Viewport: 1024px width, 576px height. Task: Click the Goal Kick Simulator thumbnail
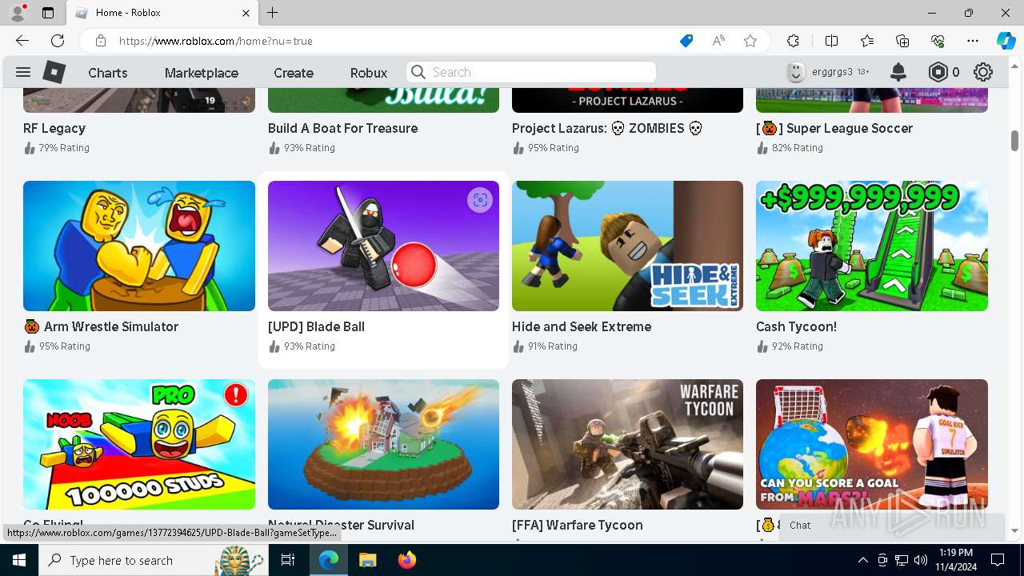coord(872,444)
